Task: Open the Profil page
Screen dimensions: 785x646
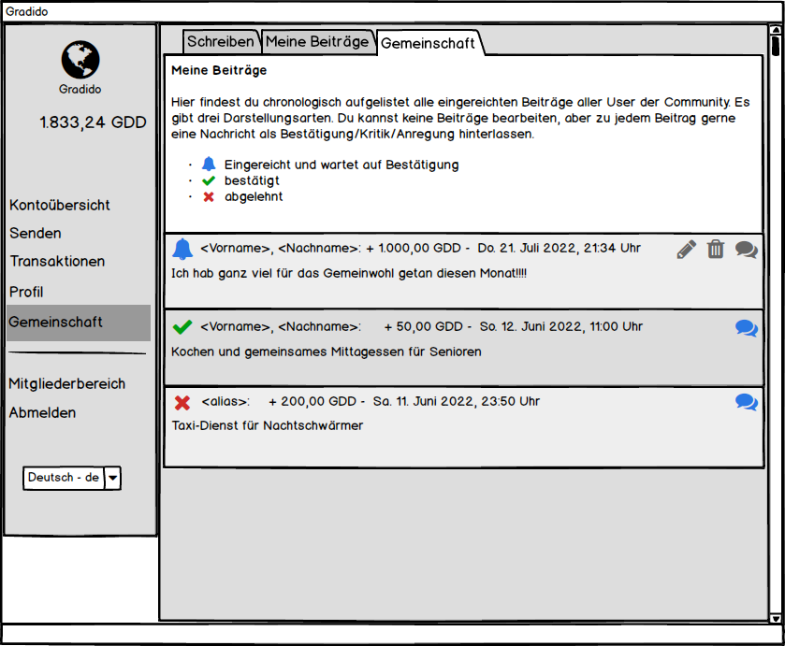Action: click(x=26, y=292)
